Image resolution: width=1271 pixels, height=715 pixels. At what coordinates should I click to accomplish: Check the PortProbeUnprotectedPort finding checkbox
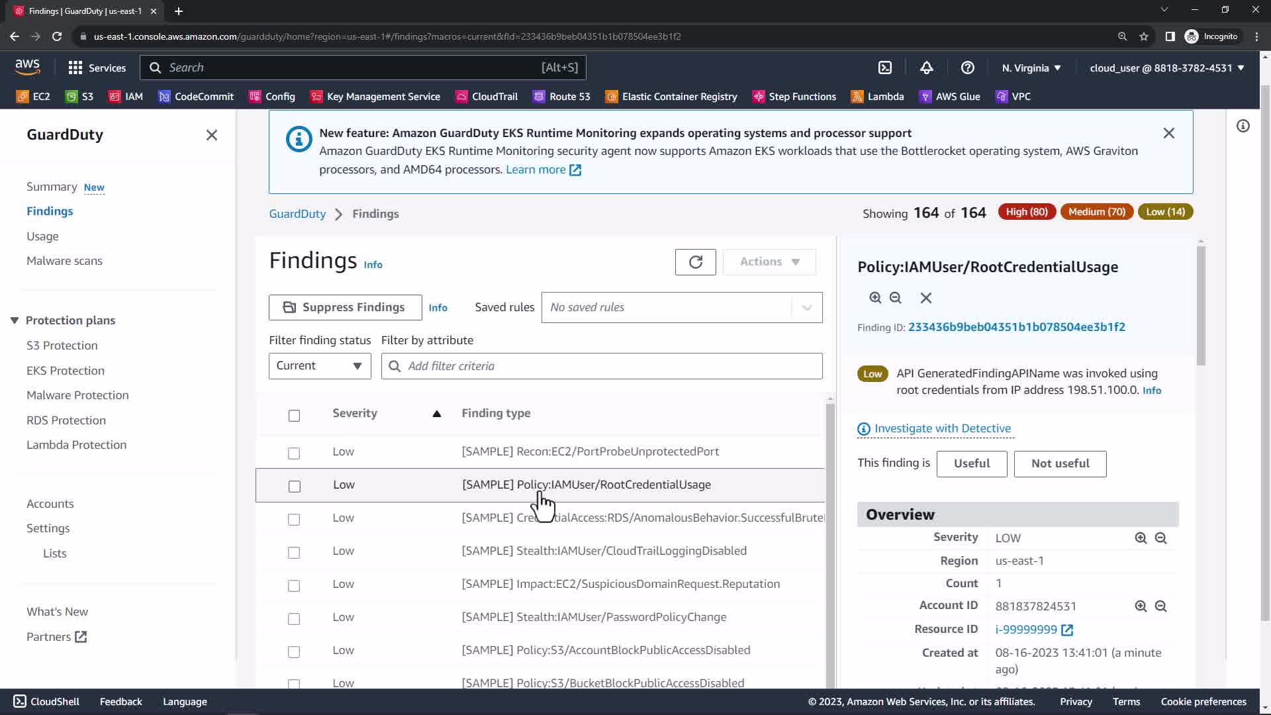(x=294, y=453)
